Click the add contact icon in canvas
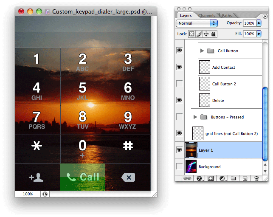 point(36,178)
